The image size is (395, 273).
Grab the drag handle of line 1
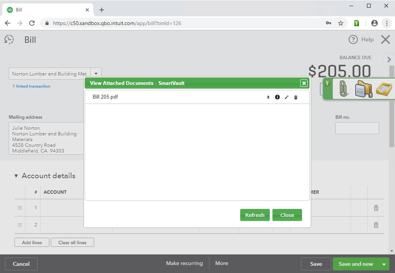click(20, 208)
